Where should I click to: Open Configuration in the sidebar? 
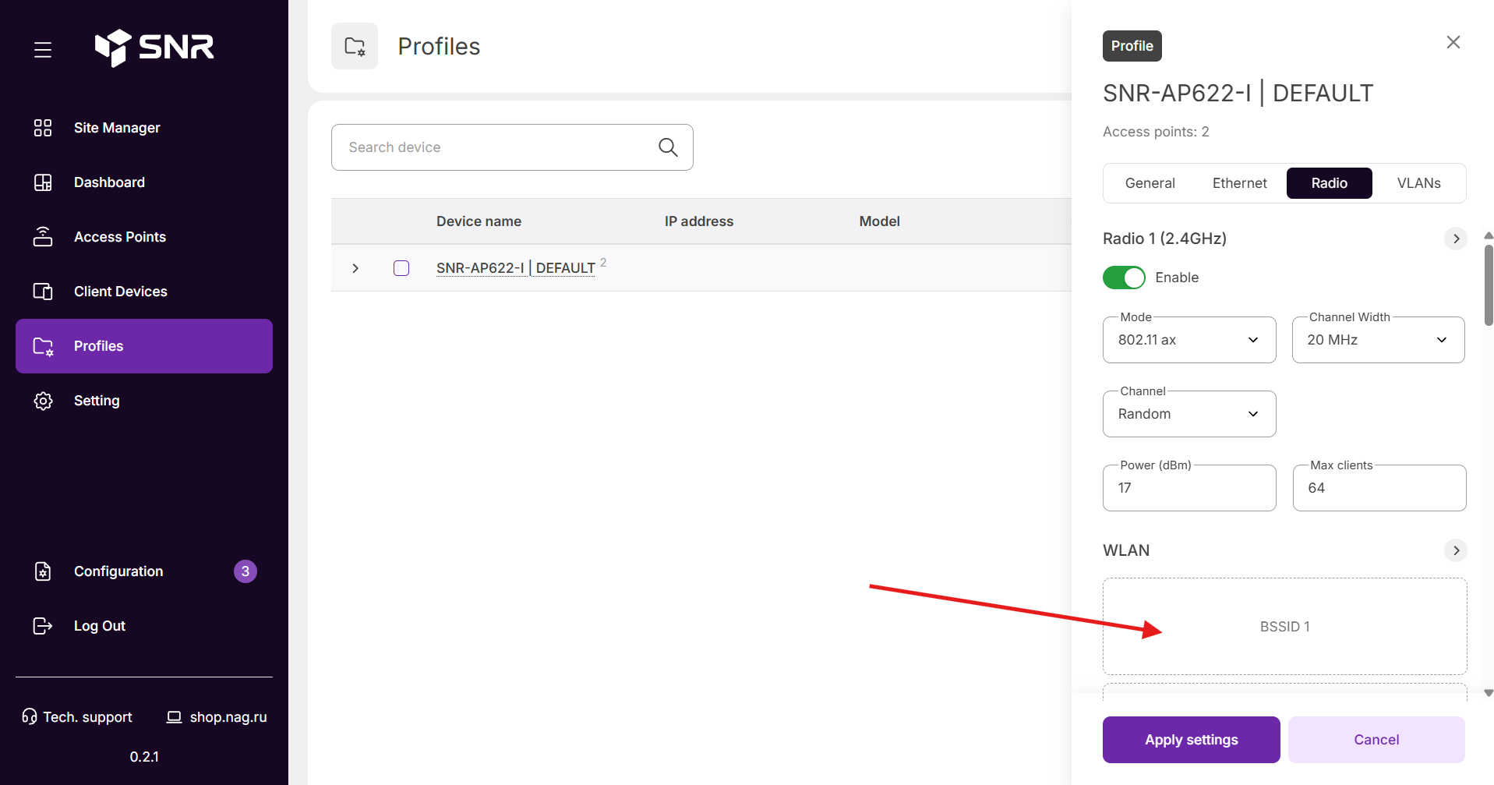pos(144,571)
